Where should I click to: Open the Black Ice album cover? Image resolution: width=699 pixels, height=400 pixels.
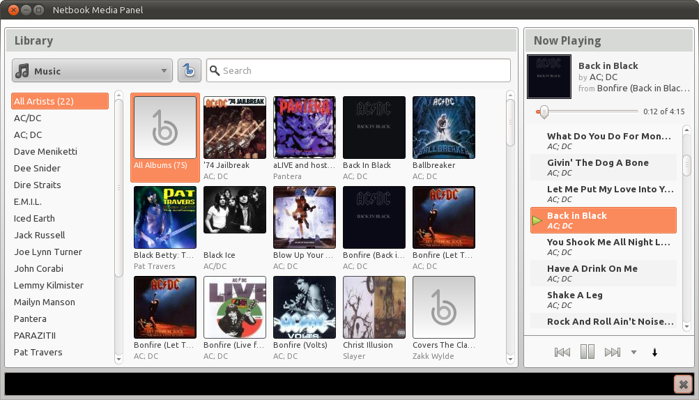[x=235, y=210]
